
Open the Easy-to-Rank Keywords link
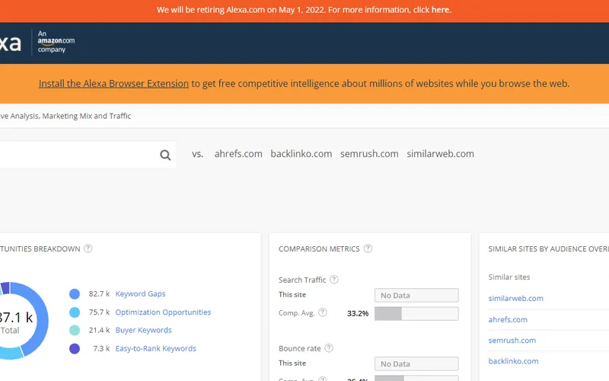click(x=156, y=348)
